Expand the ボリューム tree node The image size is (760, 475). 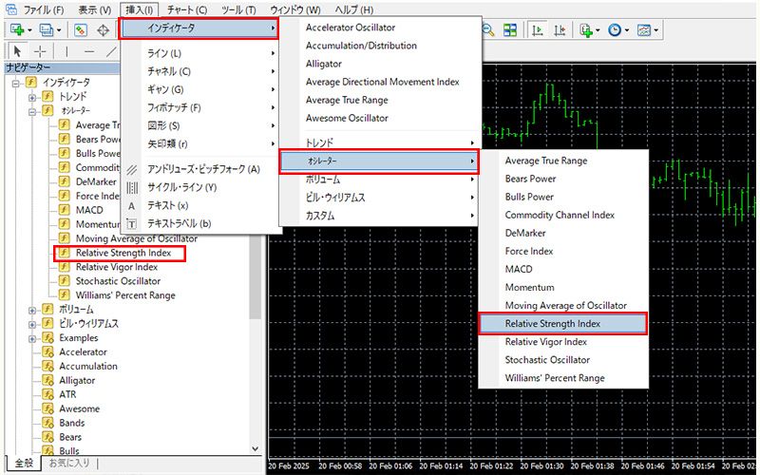(x=32, y=310)
